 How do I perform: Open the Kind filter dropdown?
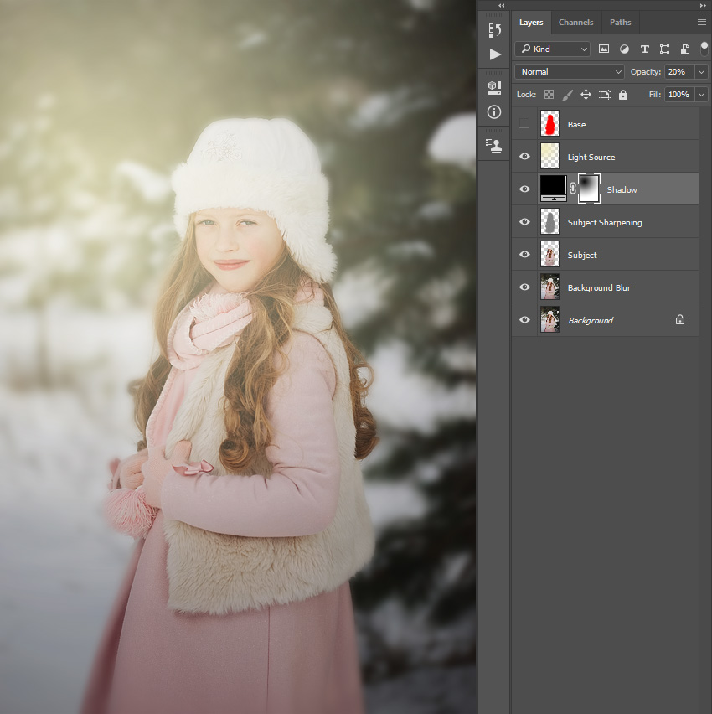pos(553,49)
